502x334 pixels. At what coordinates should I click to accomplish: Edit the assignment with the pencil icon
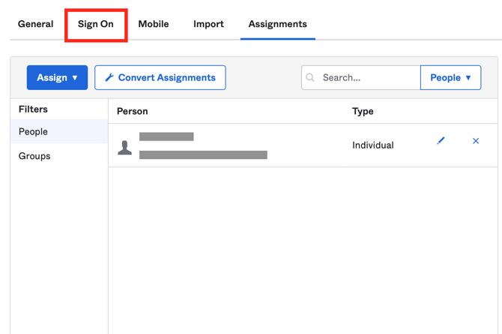click(441, 141)
